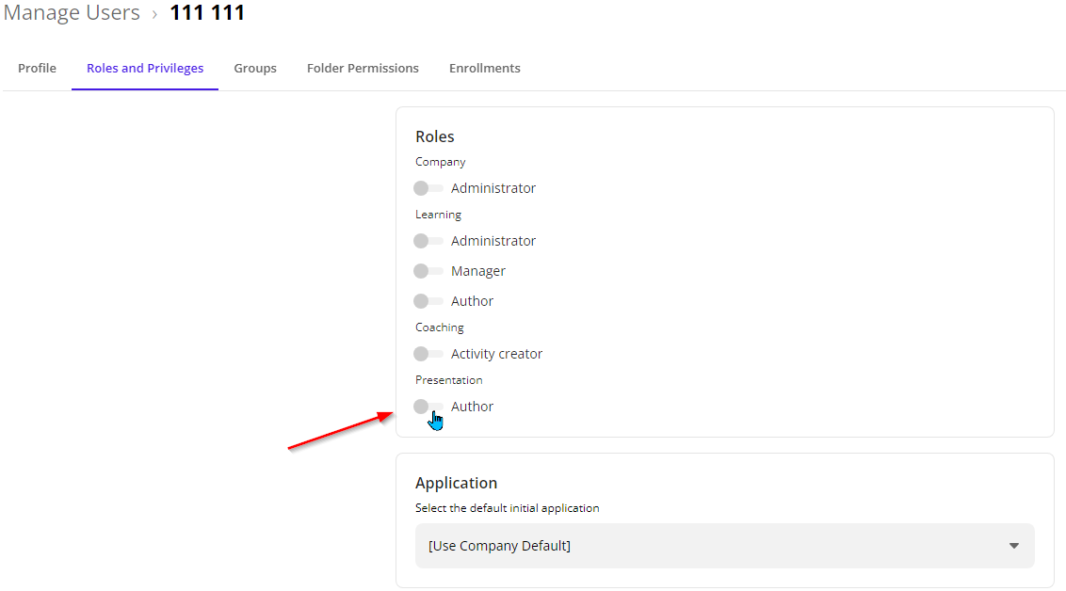Click the 'Application' section heading
Screen dimensions: 1066x591
pos(456,483)
